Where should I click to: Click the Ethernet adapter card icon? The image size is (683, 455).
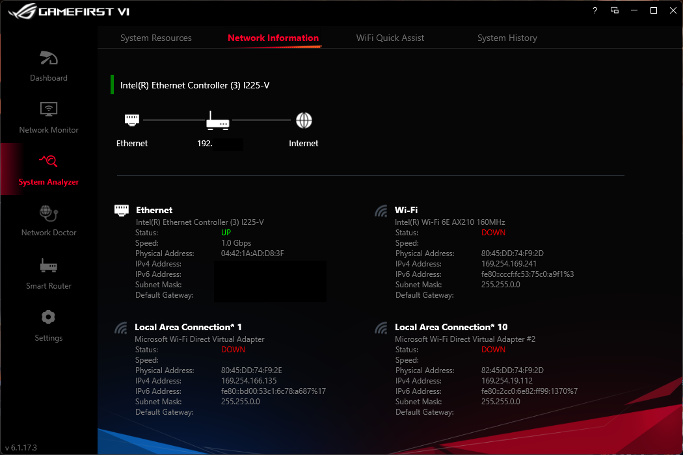pos(122,211)
